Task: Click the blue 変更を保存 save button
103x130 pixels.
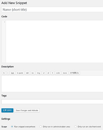Action: 7,110
